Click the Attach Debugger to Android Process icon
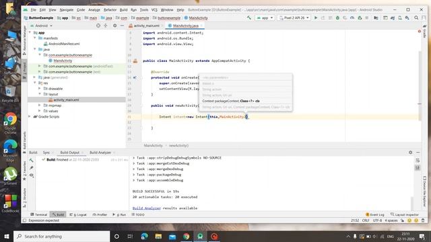This screenshot has height=242, width=431. 360,18
